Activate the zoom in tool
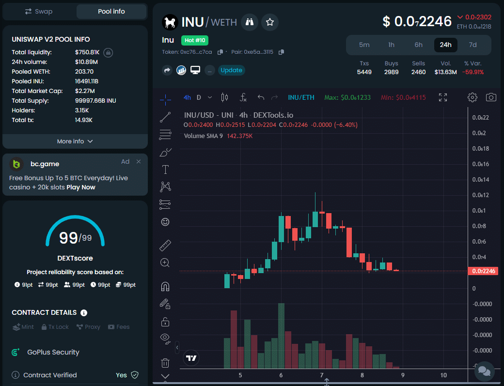Viewport: 504px width, 386px height. (x=165, y=262)
